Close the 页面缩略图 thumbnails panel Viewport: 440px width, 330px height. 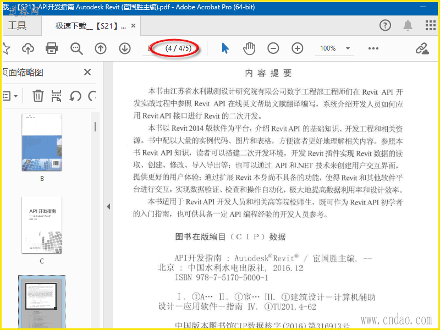[x=87, y=72]
